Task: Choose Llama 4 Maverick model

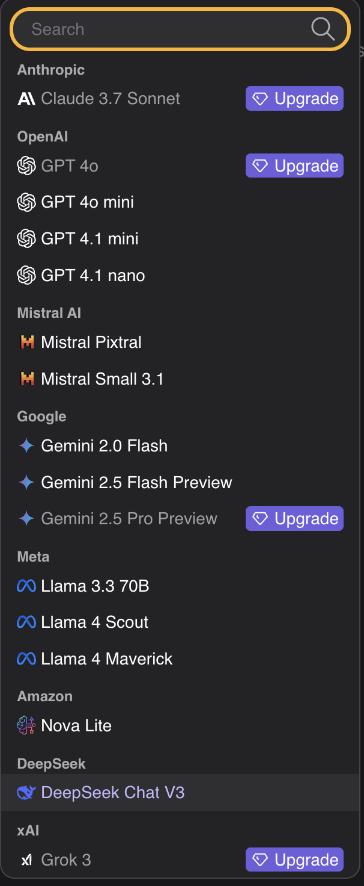Action: 106,659
